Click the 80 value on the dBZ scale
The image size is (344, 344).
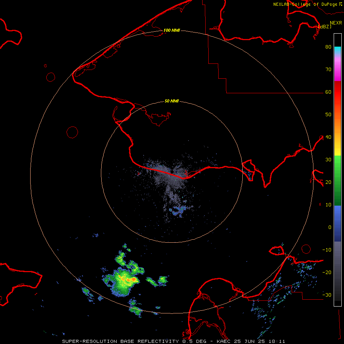[x=328, y=47]
